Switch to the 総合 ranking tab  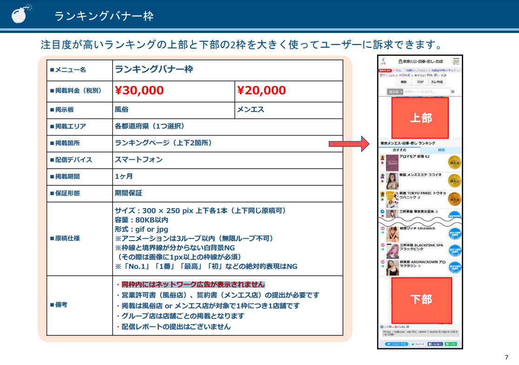441,150
